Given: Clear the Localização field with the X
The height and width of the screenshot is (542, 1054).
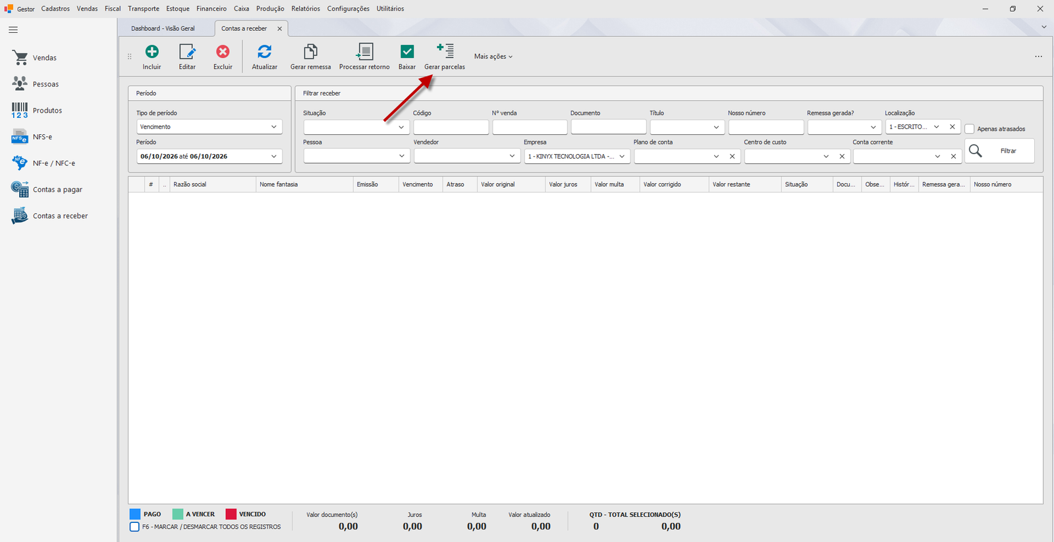Looking at the screenshot, I should click(x=952, y=126).
